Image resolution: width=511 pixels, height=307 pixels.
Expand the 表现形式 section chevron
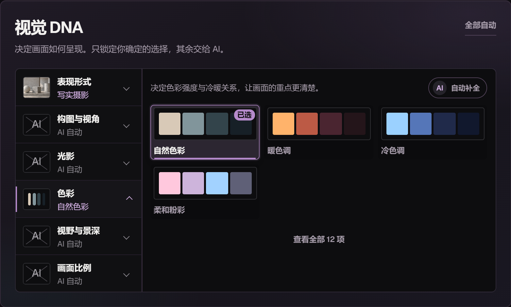[127, 89]
